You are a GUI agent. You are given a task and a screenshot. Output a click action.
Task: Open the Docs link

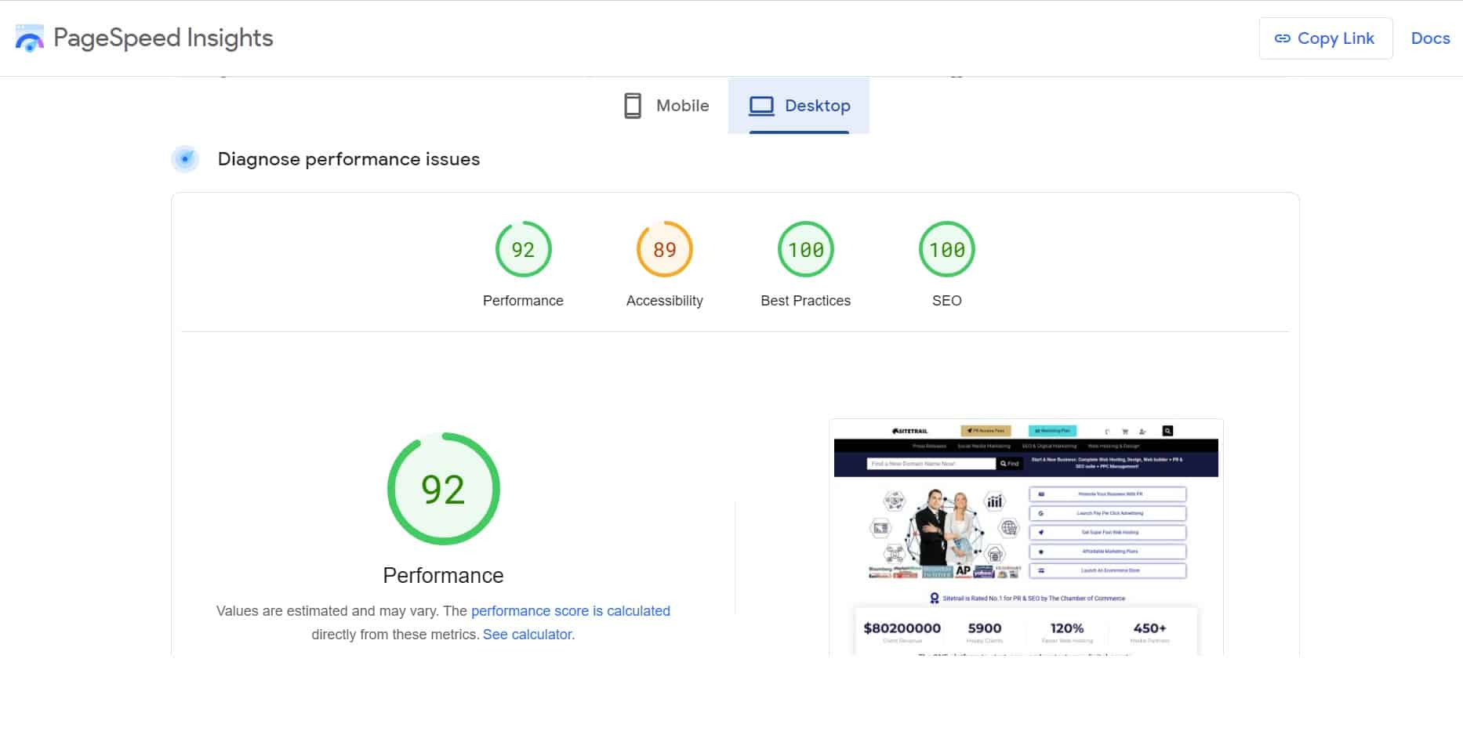tap(1430, 38)
